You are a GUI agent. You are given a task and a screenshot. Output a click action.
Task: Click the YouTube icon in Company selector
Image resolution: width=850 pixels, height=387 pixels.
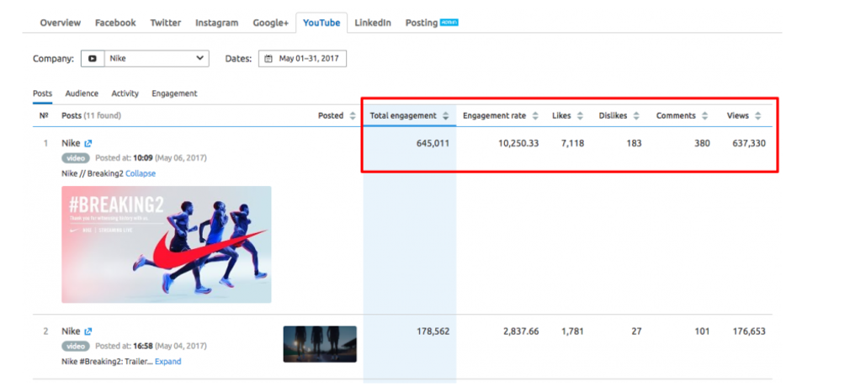(x=93, y=59)
